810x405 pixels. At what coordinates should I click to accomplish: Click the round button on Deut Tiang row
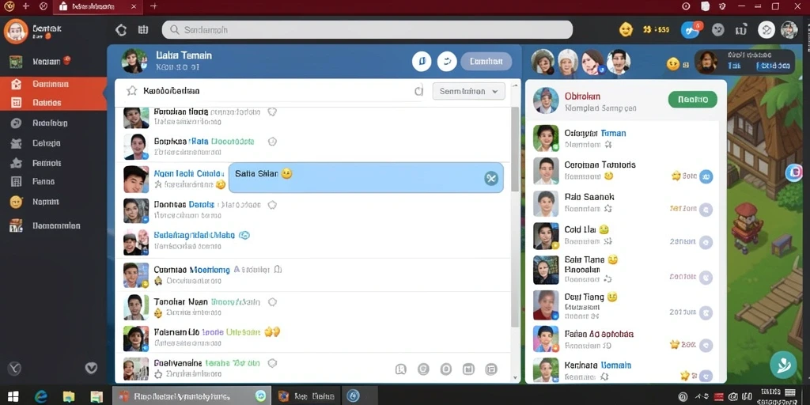tap(706, 312)
